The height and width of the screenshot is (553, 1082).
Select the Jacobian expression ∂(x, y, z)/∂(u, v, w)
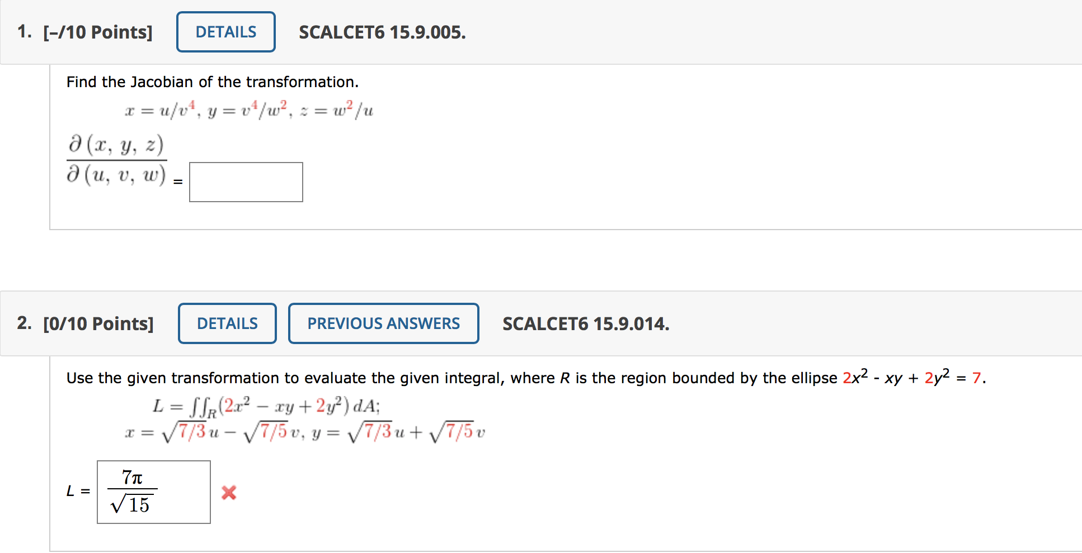pos(116,161)
